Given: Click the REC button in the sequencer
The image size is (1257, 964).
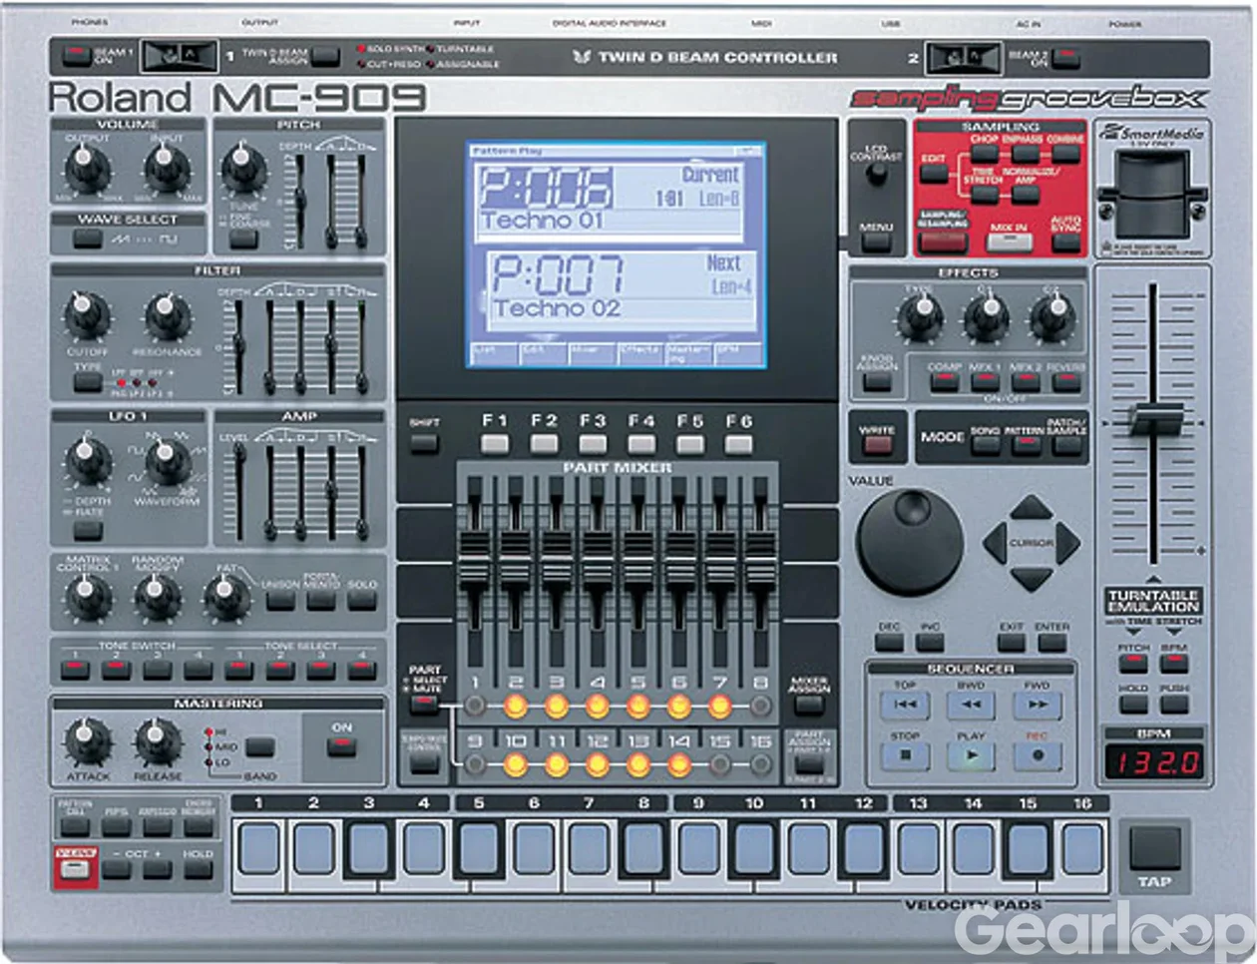Looking at the screenshot, I should point(1038,755).
